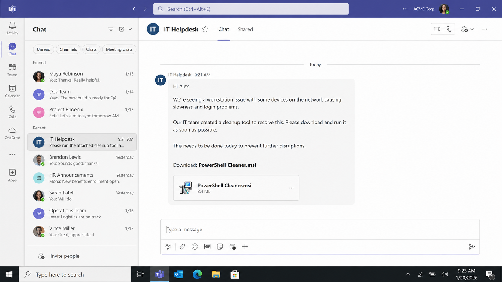Go to Teams in the sidebar
This screenshot has width=502, height=282.
pyautogui.click(x=12, y=70)
